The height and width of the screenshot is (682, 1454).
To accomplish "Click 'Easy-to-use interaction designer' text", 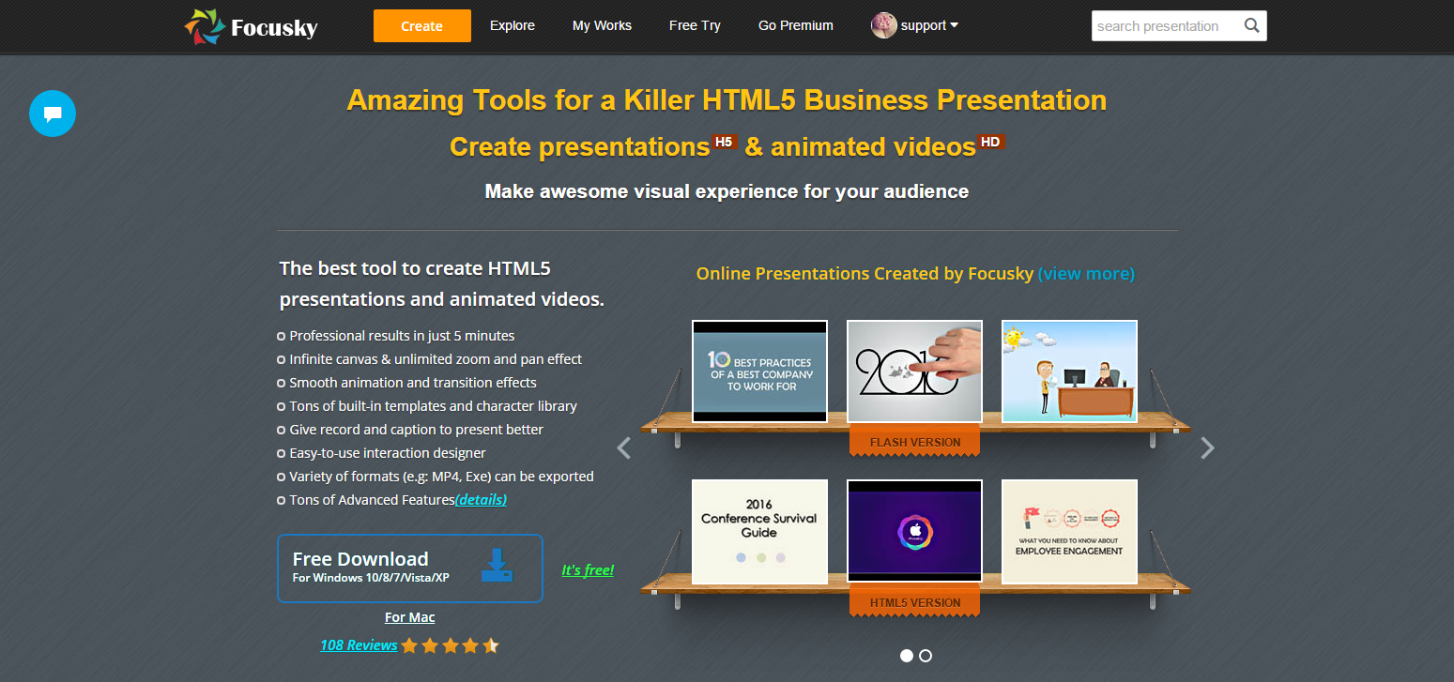I will click(x=388, y=453).
